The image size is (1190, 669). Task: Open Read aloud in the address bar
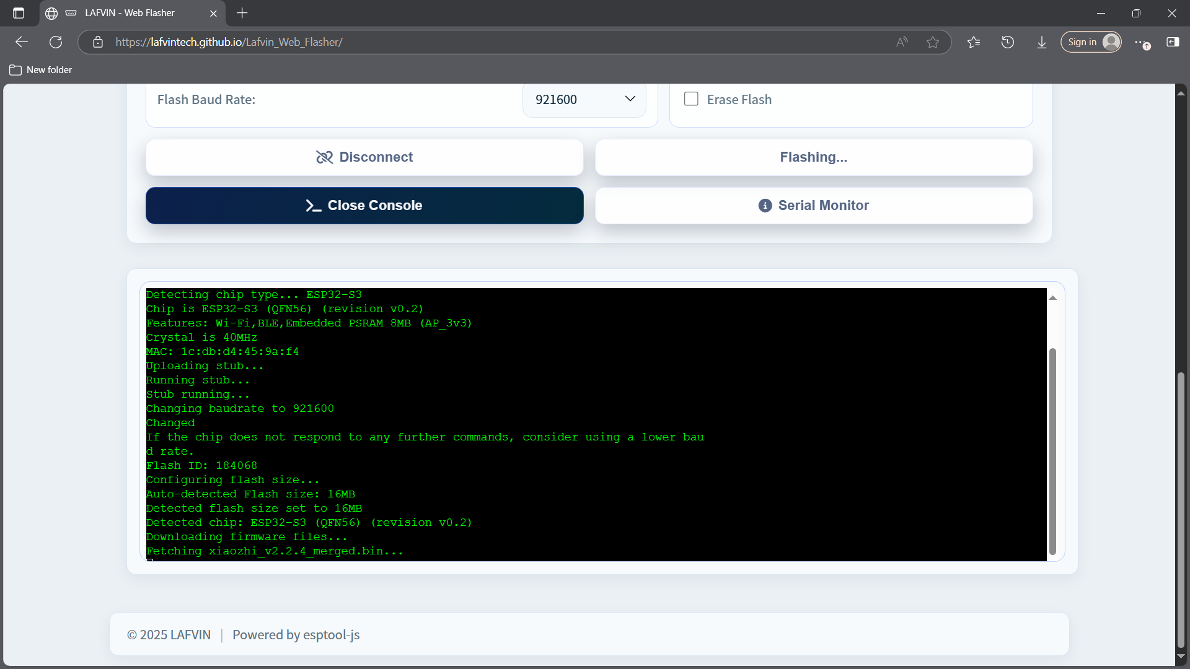(x=902, y=42)
